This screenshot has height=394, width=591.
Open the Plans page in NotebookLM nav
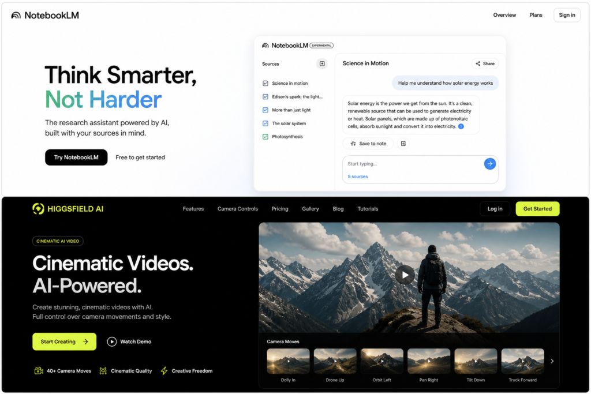coord(536,15)
